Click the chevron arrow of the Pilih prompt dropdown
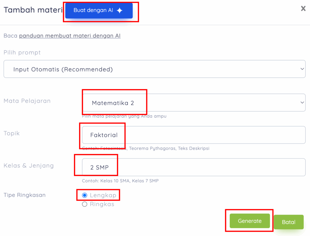 click(302, 69)
